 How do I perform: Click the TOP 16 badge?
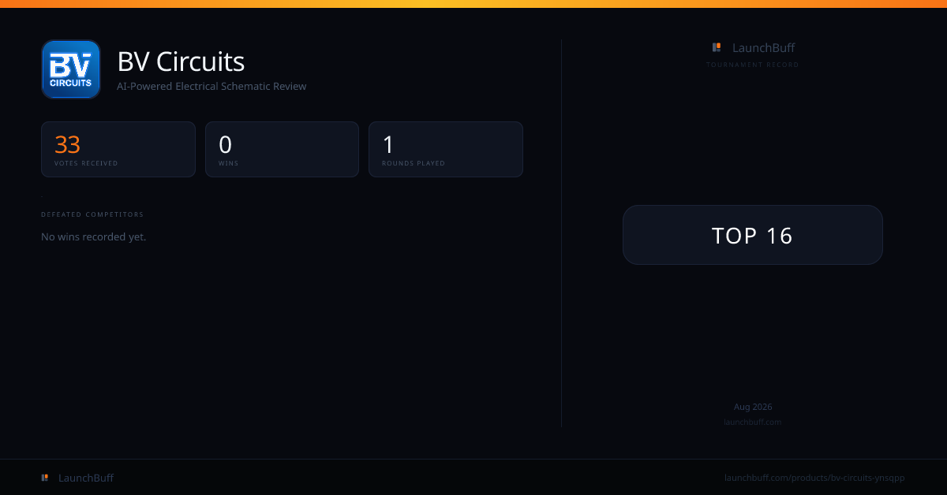pos(753,235)
